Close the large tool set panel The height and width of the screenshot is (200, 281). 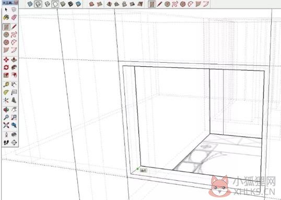16,3
